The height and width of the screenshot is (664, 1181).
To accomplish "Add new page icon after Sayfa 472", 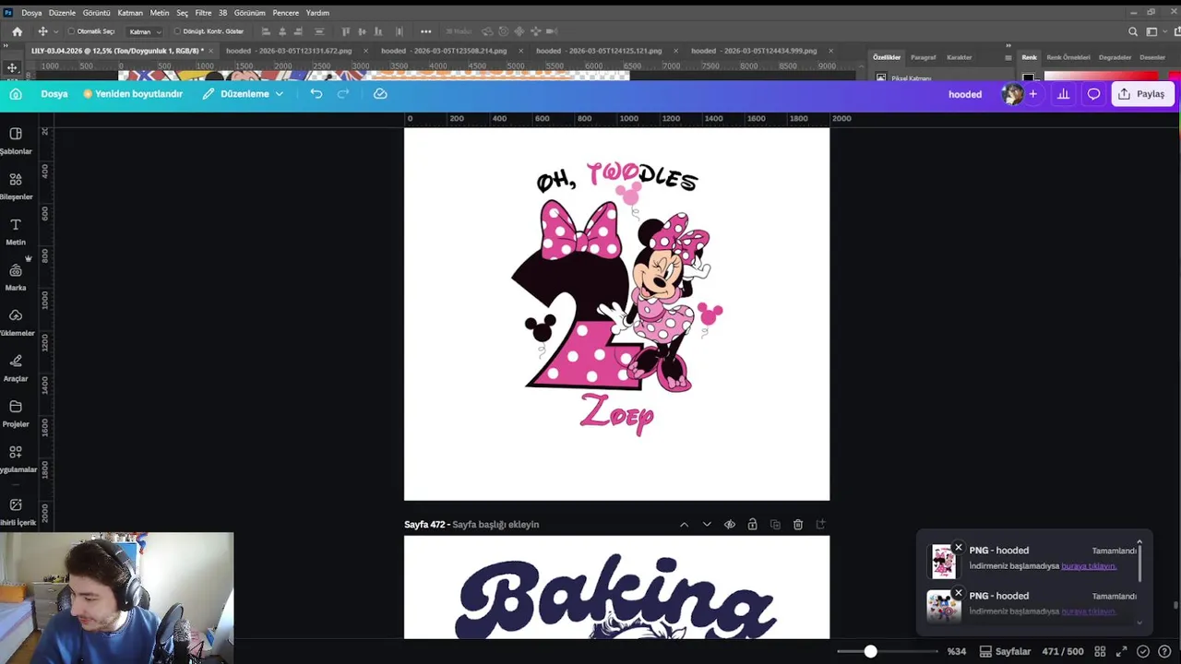I will [820, 525].
